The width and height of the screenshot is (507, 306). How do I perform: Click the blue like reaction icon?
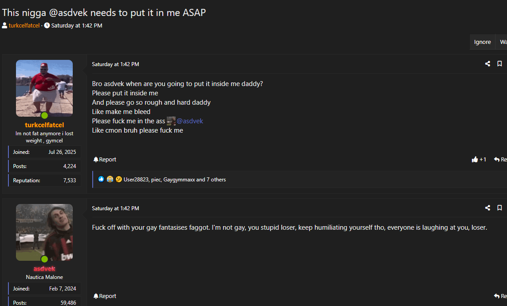point(101,179)
